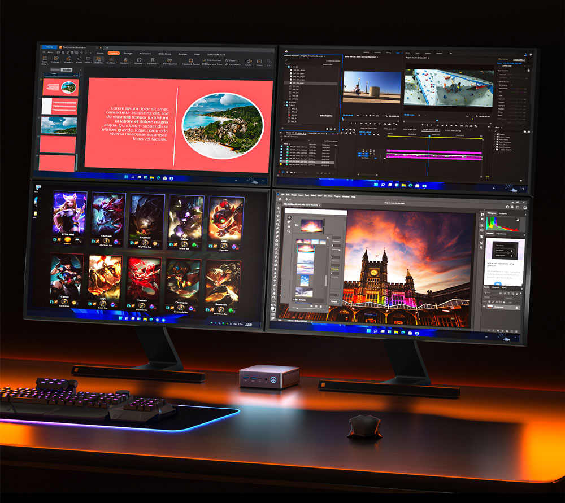
Task: Click the Temperature slider in Lumetri Color
Action: (x=517, y=89)
